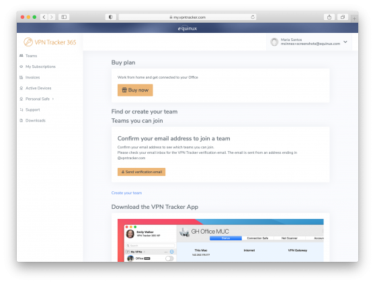Select Status tab in app preview
Image resolution: width=375 pixels, height=284 pixels.
(x=226, y=238)
